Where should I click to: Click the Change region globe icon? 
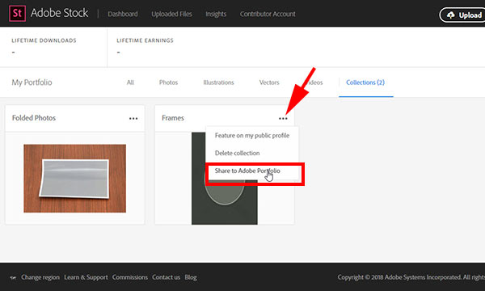coord(13,277)
